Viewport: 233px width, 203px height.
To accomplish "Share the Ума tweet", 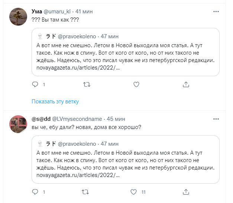I will click(186, 85).
